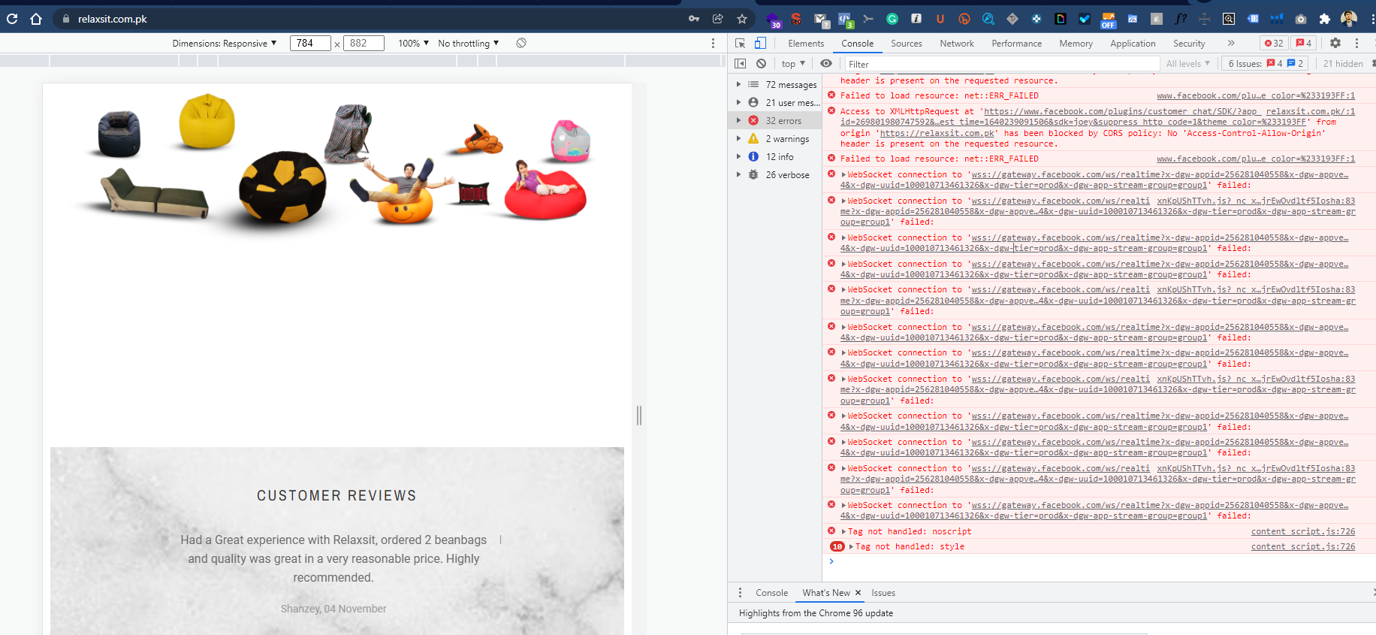Viewport: 1376px width, 635px height.
Task: Expand the 'Tag not handled: style' message
Action: tap(851, 547)
